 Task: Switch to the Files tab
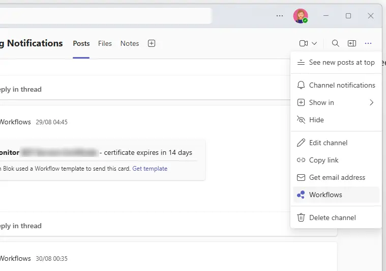(105, 44)
